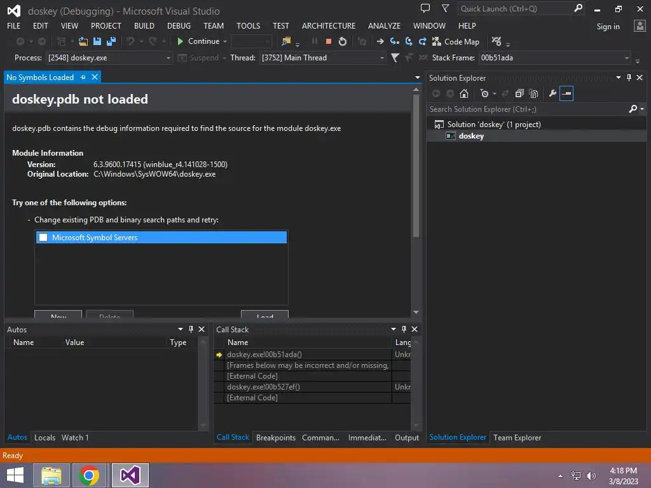Click the feedback speech bubble icon

click(425, 8)
